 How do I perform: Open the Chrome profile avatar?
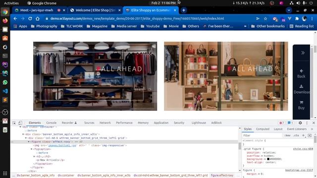[x=304, y=19]
